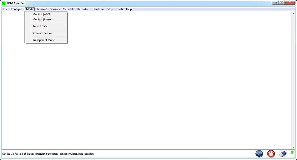The width and height of the screenshot is (297, 160).
Task: Open the Transmit menu
Action: tap(42, 9)
